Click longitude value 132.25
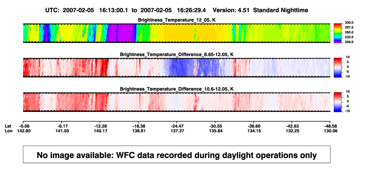Screen dimensions: 367x188 292,131
